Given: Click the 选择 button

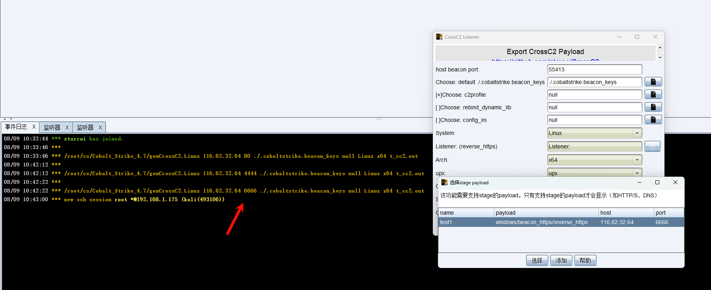Looking at the screenshot, I should point(537,260).
